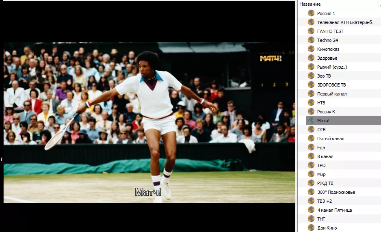Image resolution: width=381 pixels, height=232 pixels.
Task: Click the highlighted Матч! channel name
Action: pos(323,121)
